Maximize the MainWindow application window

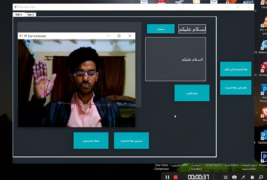click(x=238, y=7)
